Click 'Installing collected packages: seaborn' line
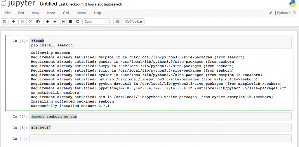This screenshot has width=299, height=147. tap(72, 101)
